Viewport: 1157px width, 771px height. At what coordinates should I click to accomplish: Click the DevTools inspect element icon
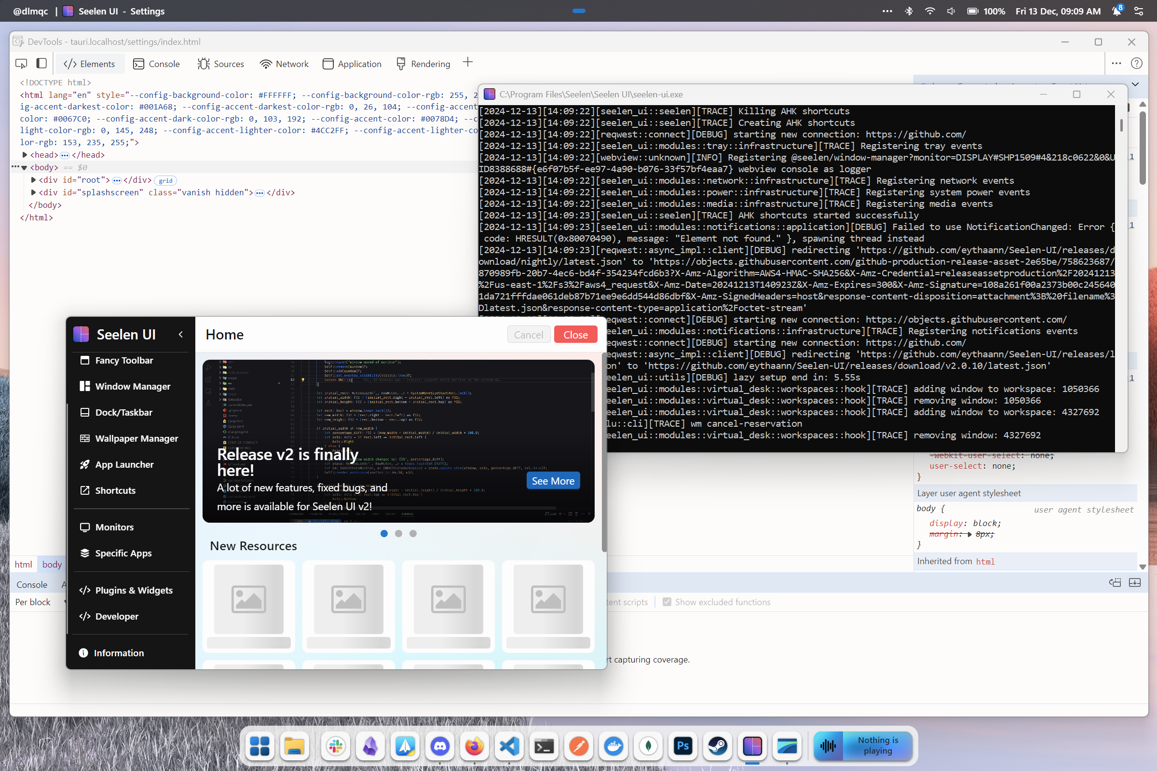(21, 64)
